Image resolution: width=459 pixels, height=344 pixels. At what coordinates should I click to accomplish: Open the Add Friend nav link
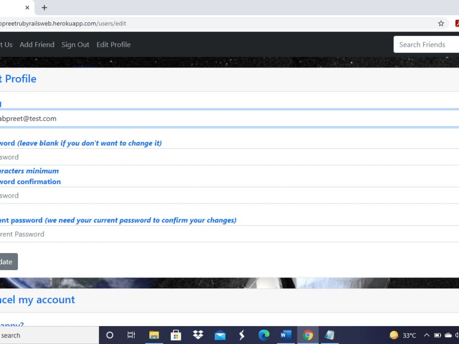(x=37, y=44)
